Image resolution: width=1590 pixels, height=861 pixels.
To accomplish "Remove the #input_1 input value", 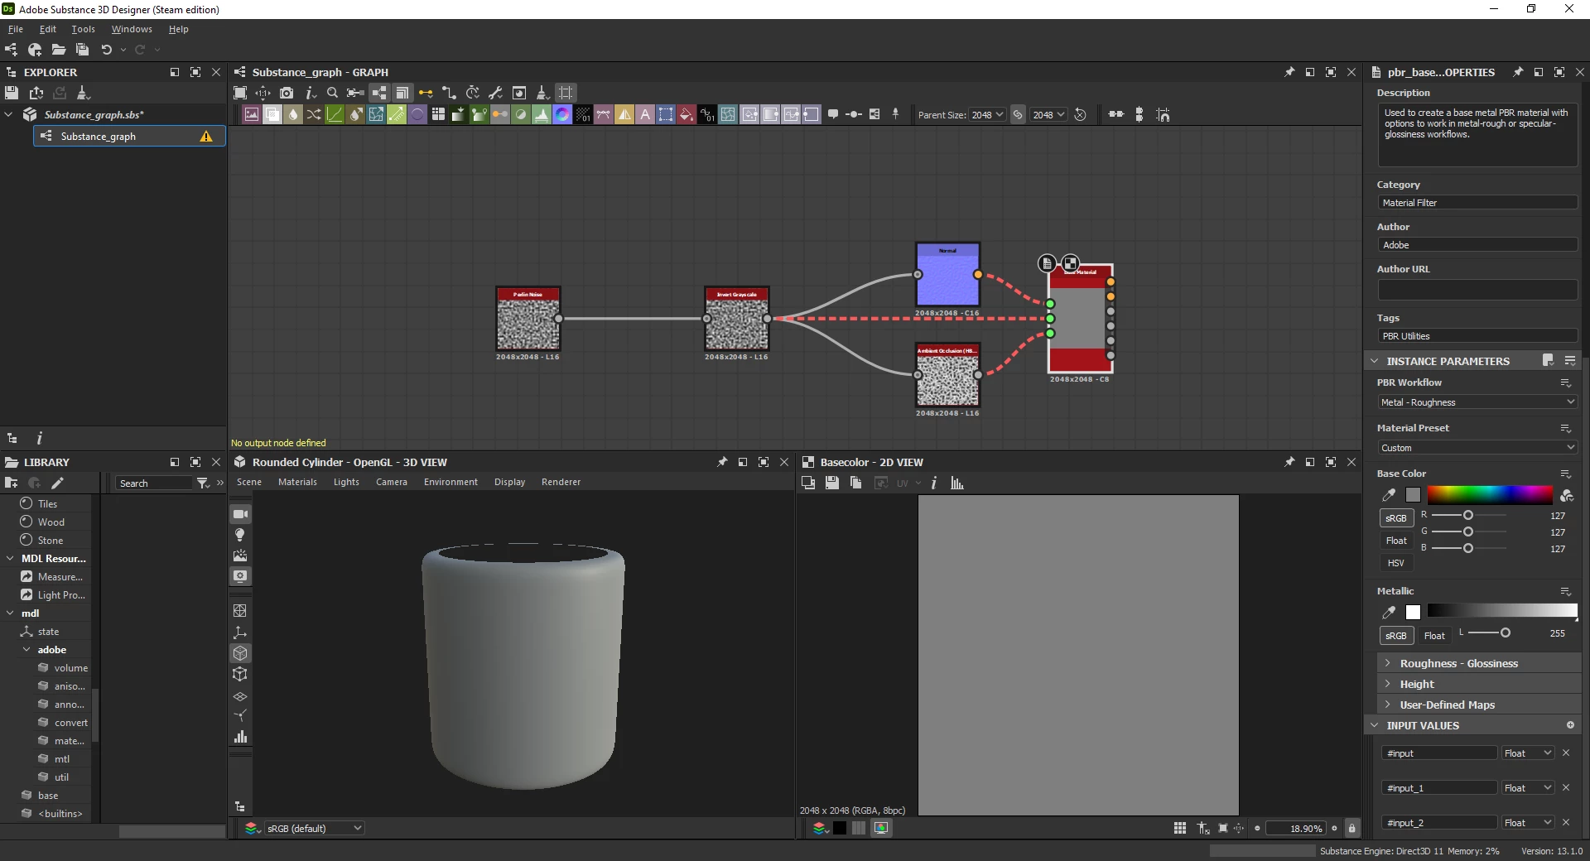I will (1566, 788).
